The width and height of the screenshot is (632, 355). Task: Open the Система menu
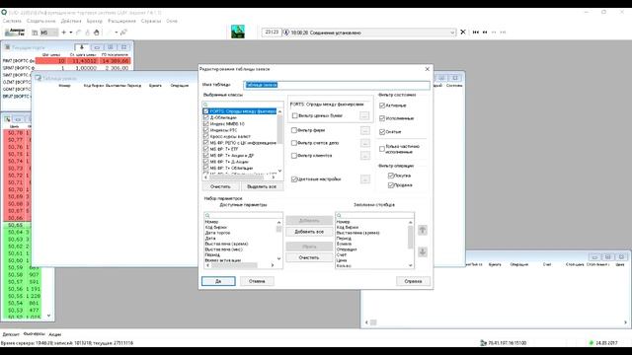[x=12, y=21]
